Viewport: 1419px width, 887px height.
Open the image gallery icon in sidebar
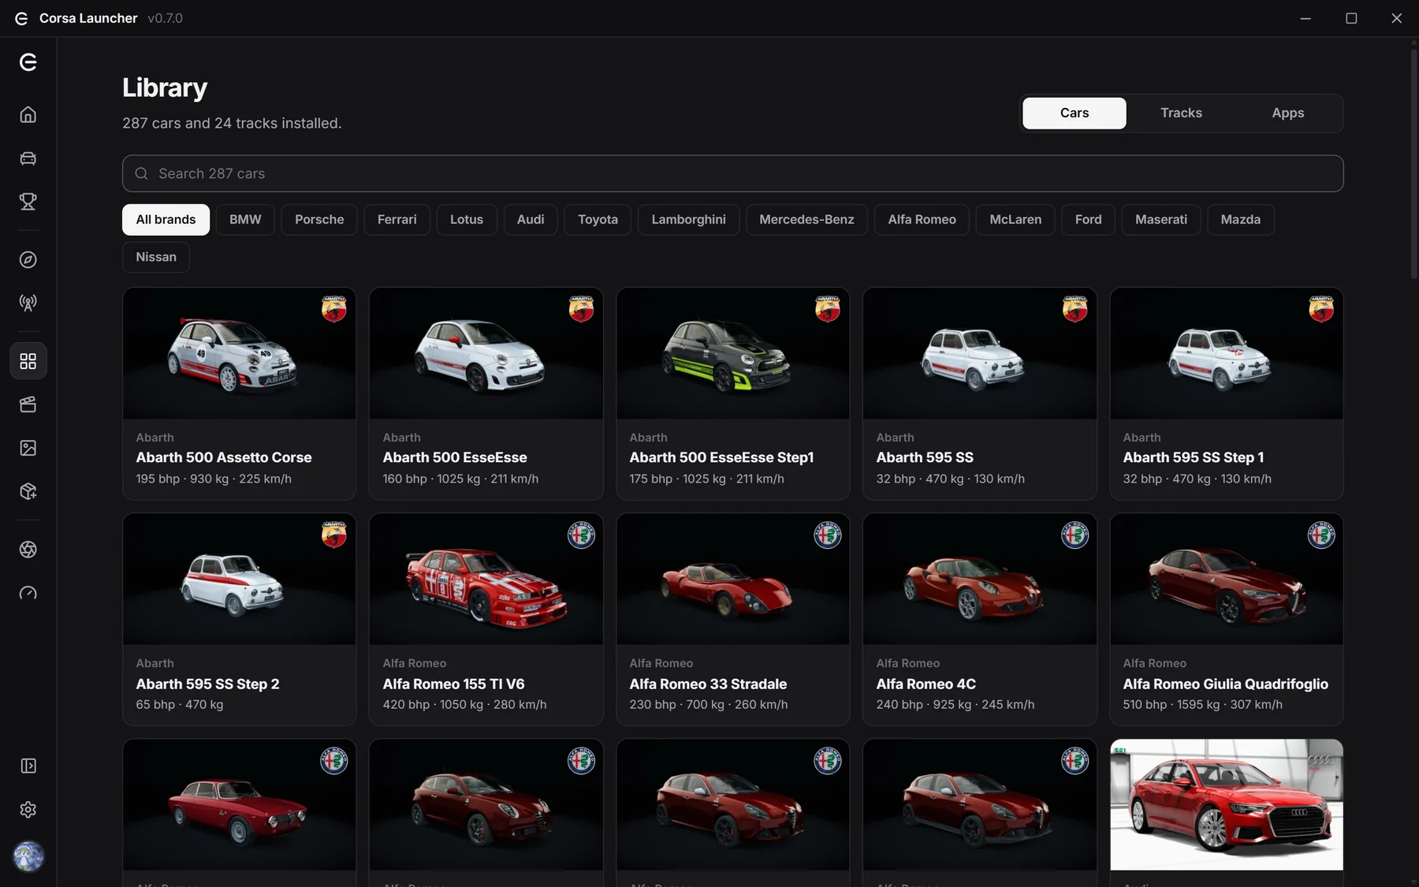point(28,448)
